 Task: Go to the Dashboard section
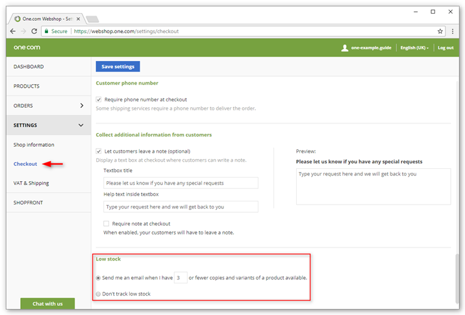click(49, 67)
